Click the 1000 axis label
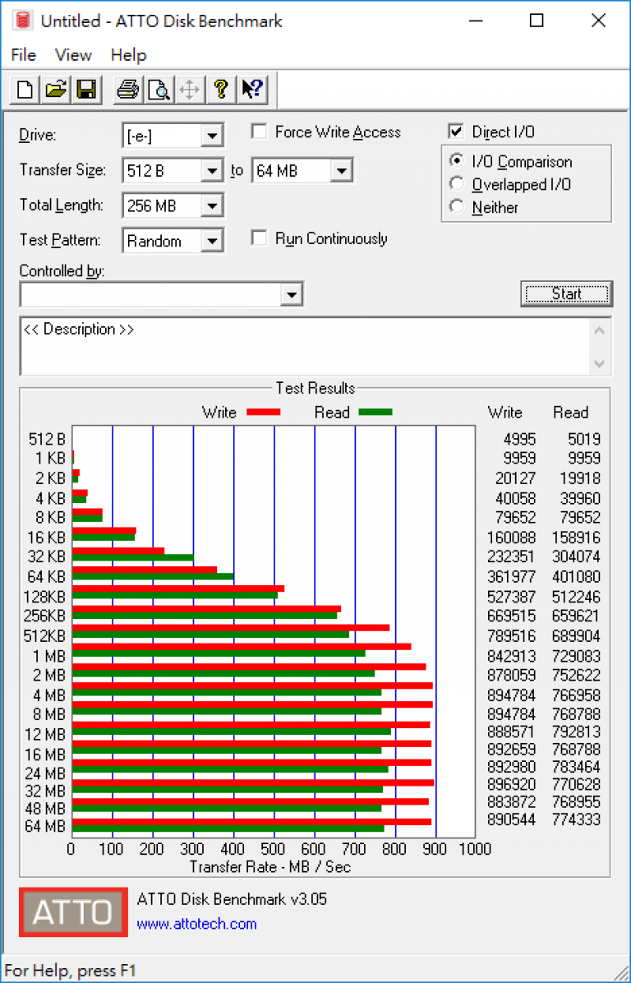Screen dimensions: 631x983 474,850
